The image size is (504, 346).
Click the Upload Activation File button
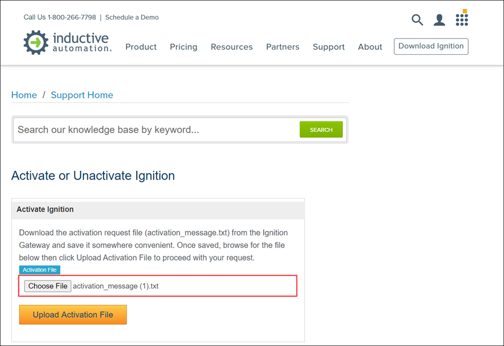tap(73, 315)
